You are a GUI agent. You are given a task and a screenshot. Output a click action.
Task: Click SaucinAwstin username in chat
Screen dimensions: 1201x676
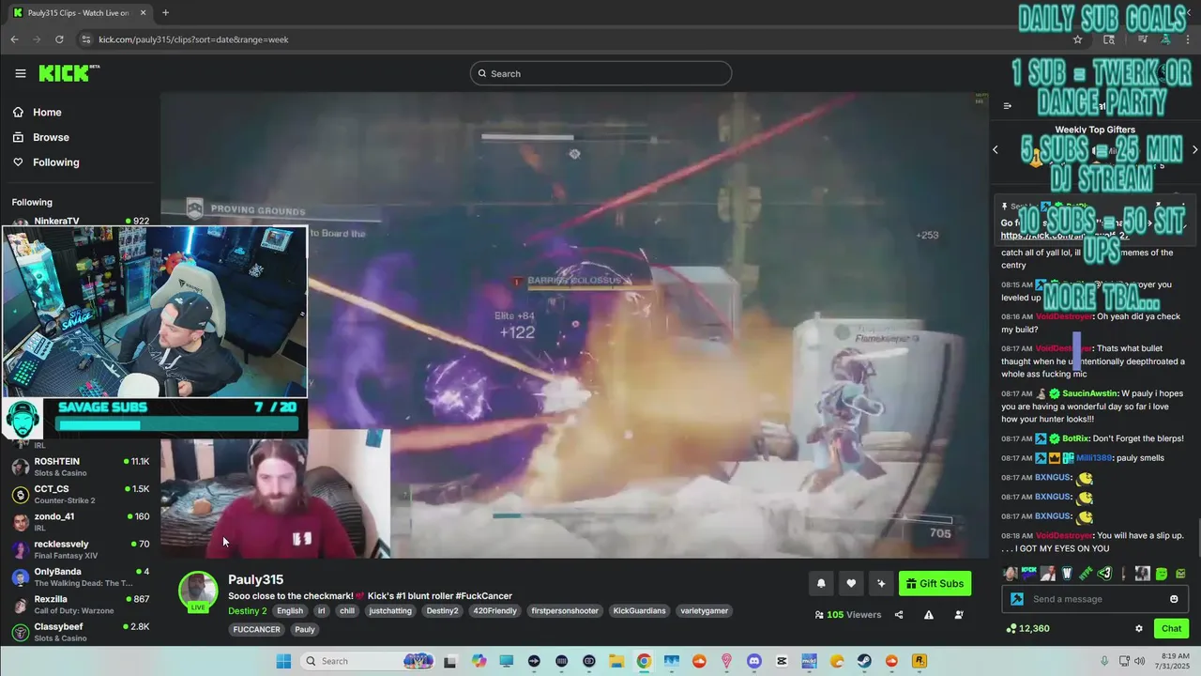click(x=1089, y=393)
